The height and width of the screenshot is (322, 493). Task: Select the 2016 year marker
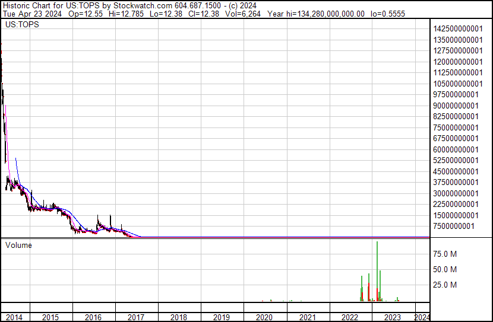93,317
